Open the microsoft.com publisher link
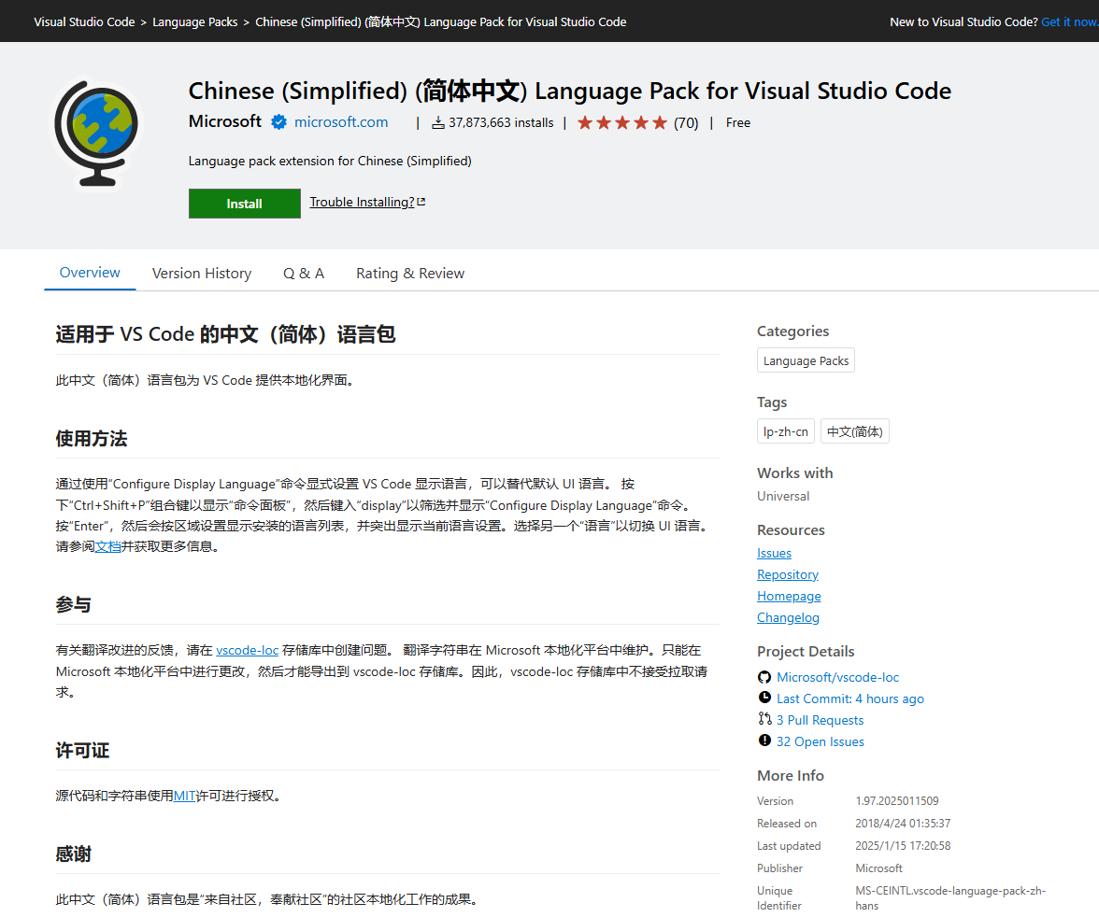Image resolution: width=1099 pixels, height=917 pixels. 341,122
